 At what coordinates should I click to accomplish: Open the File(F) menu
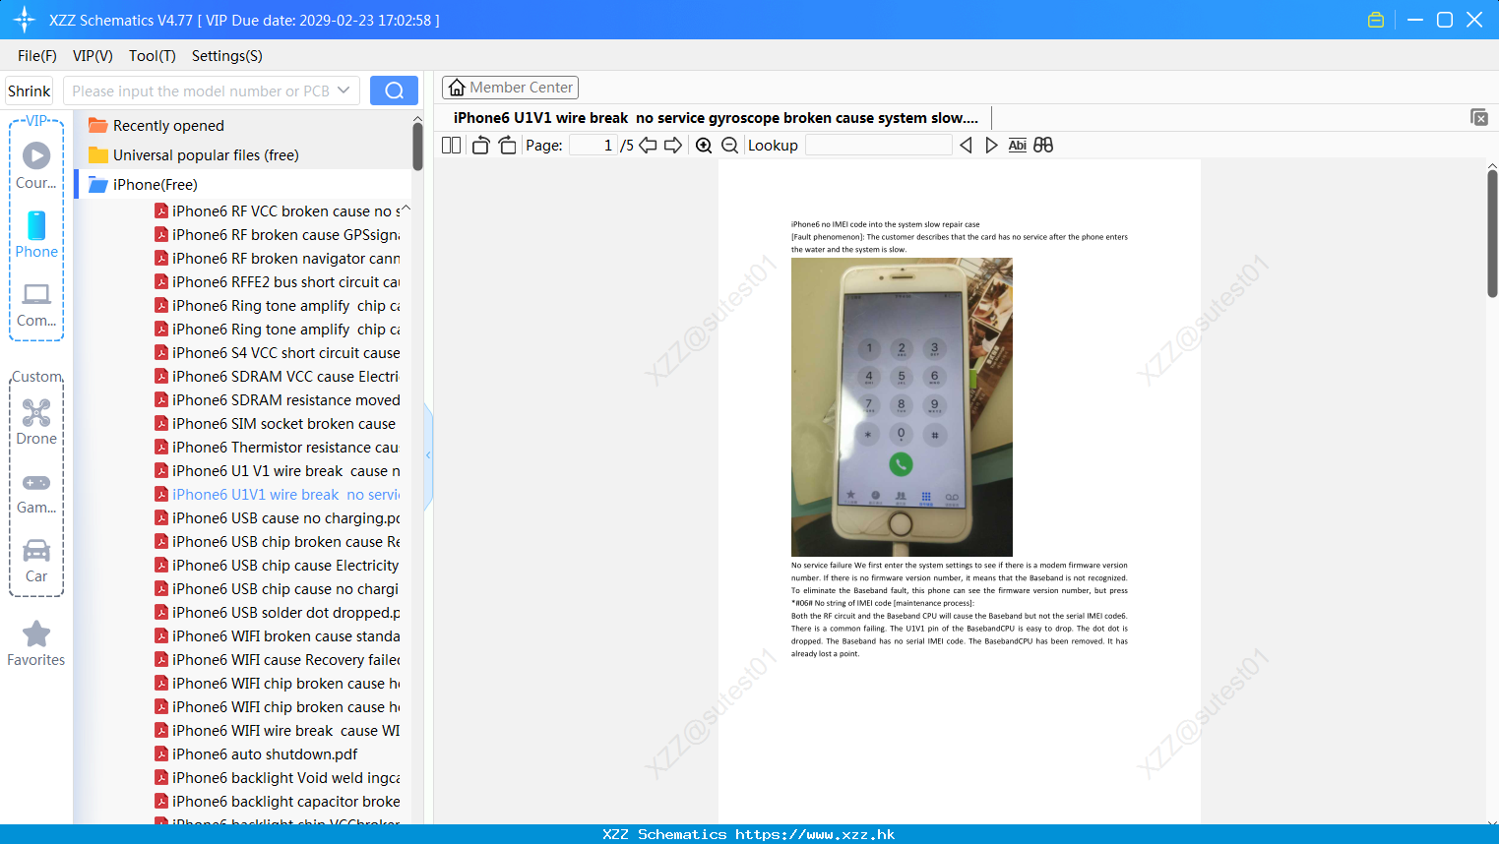click(x=37, y=56)
